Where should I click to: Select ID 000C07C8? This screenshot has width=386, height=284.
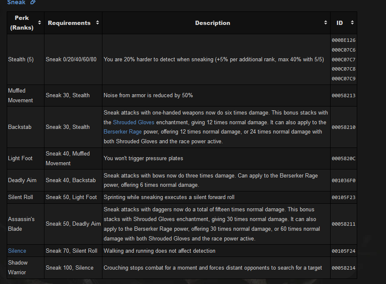click(343, 69)
